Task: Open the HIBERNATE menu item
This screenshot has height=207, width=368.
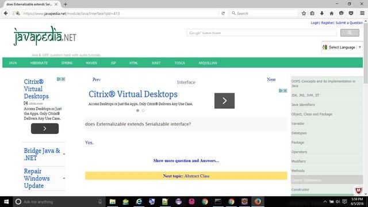Action: tap(39, 63)
